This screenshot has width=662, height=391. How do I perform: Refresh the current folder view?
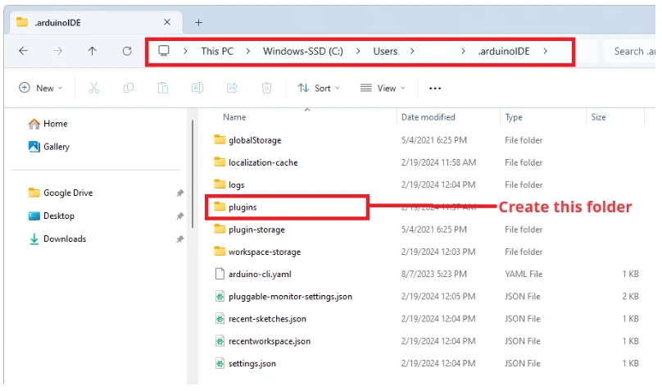coord(127,51)
